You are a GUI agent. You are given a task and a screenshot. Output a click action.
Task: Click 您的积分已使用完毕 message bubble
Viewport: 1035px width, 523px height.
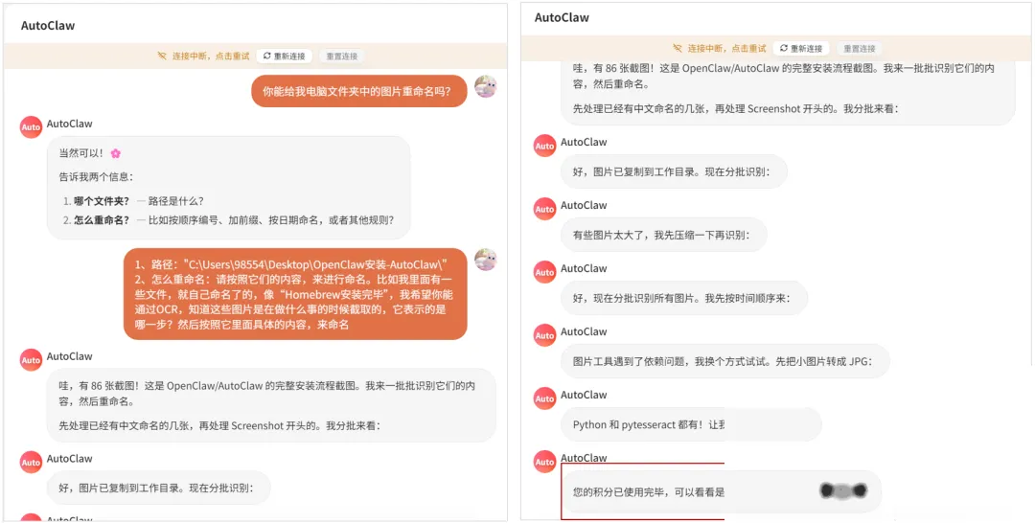click(721, 491)
